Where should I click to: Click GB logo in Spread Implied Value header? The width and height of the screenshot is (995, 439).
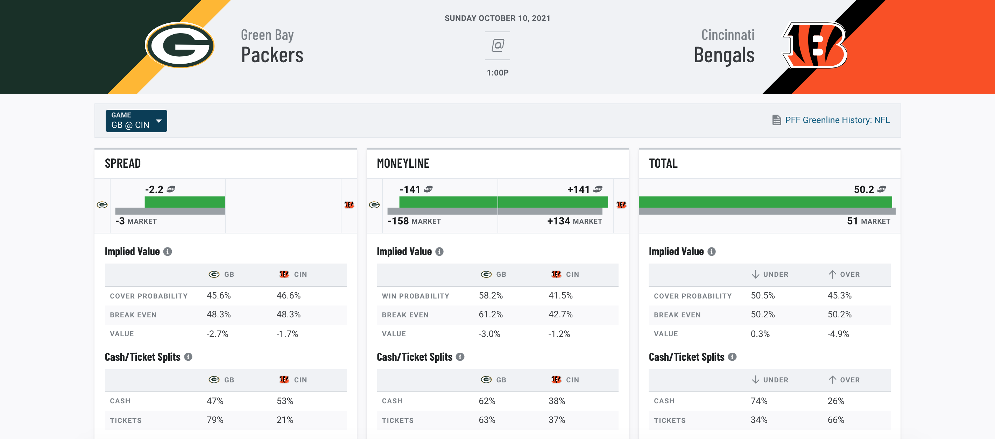tap(214, 274)
